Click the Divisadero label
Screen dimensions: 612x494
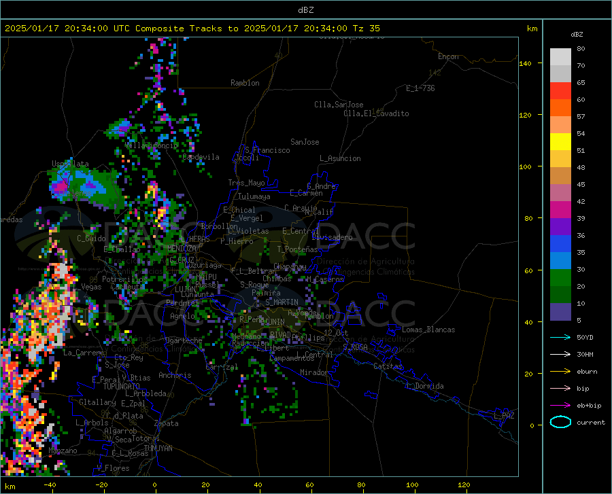(332, 237)
